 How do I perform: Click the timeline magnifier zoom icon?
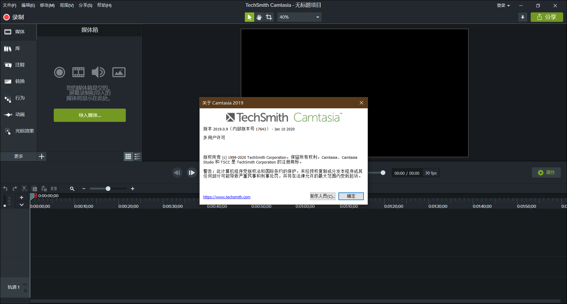pos(72,189)
